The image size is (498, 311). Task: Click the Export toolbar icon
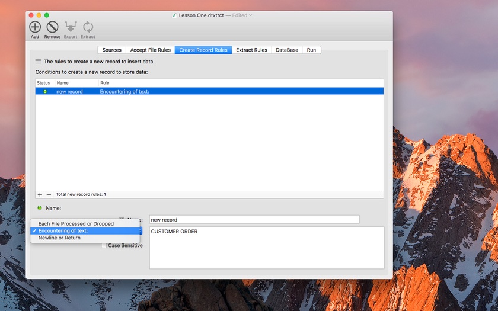tap(71, 27)
